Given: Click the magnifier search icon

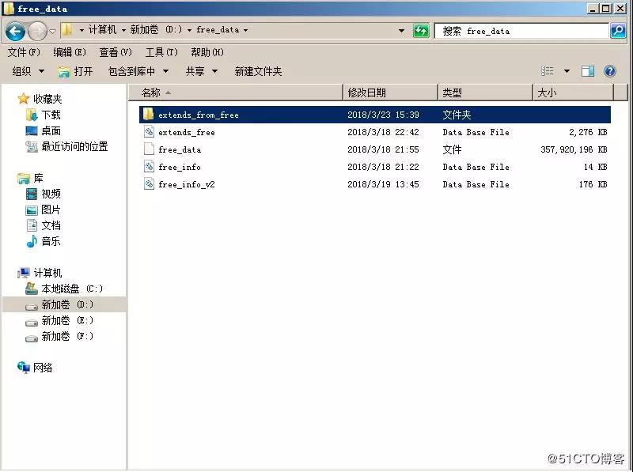Looking at the screenshot, I should 618,31.
